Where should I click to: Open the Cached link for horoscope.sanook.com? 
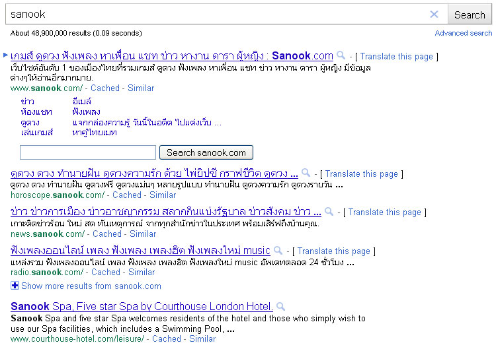point(127,195)
